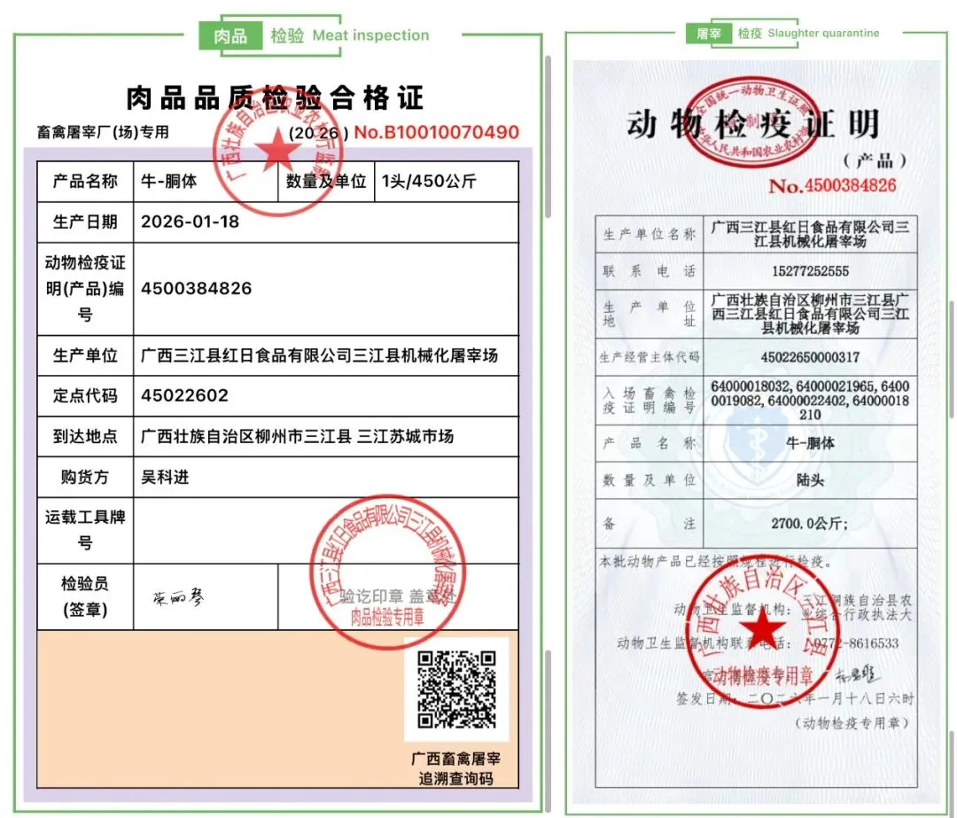Viewport: 957px width, 818px height.
Task: Click the sentence 本批动物产品已经按规程进行检疫
Action: point(715,562)
